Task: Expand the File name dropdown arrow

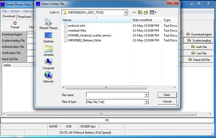Action: click(146, 95)
